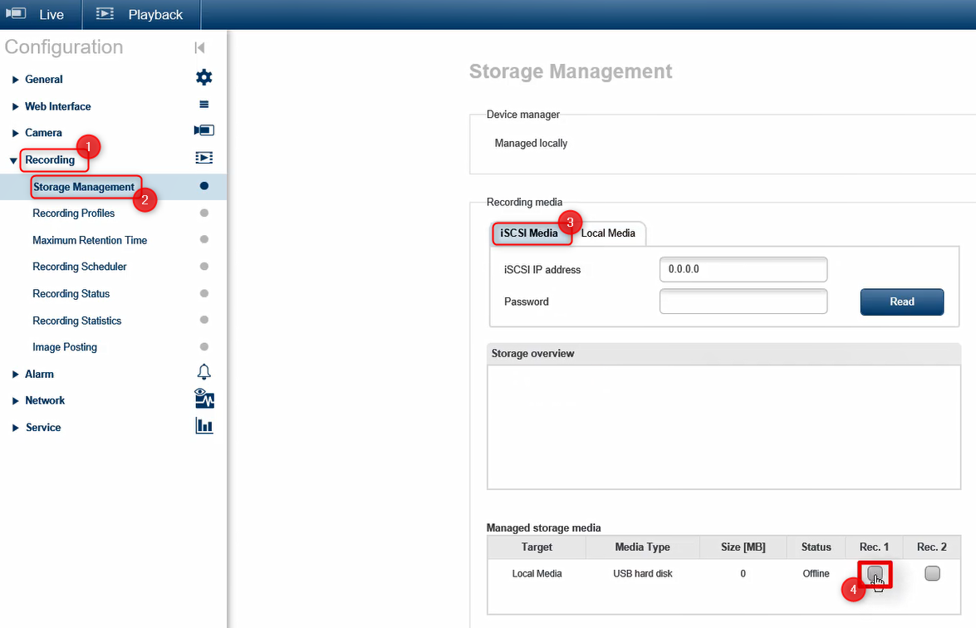Enable Rec. 1 checkbox for Local Media
The height and width of the screenshot is (628, 976).
(x=875, y=573)
